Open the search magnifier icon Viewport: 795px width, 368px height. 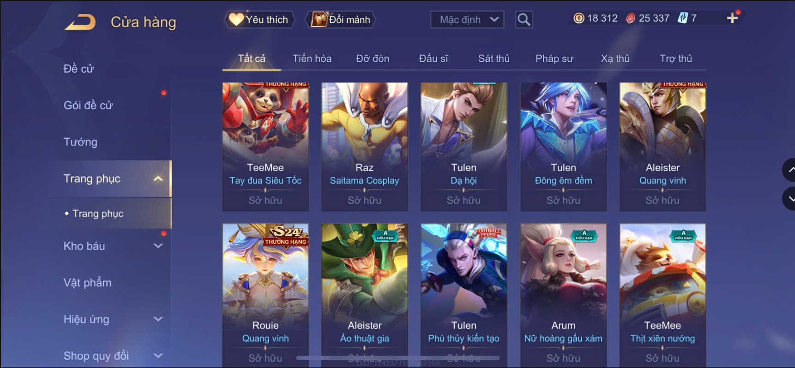pos(524,19)
